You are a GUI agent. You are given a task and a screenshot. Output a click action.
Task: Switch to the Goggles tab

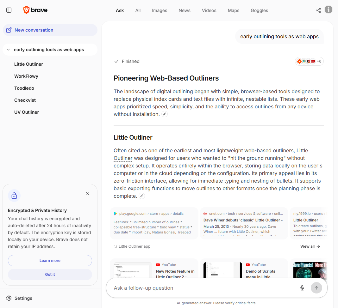(259, 10)
